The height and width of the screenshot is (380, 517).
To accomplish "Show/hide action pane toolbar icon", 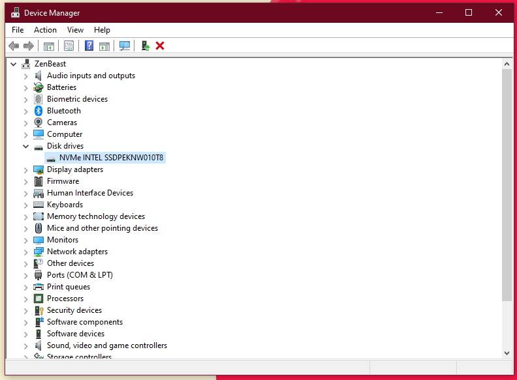I will click(104, 46).
